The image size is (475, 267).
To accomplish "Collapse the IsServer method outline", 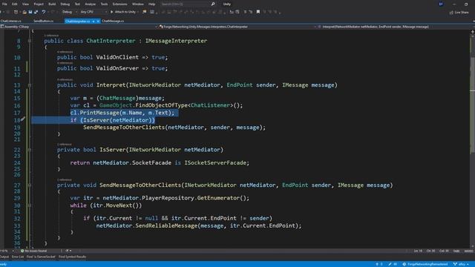I will pyautogui.click(x=30, y=150).
